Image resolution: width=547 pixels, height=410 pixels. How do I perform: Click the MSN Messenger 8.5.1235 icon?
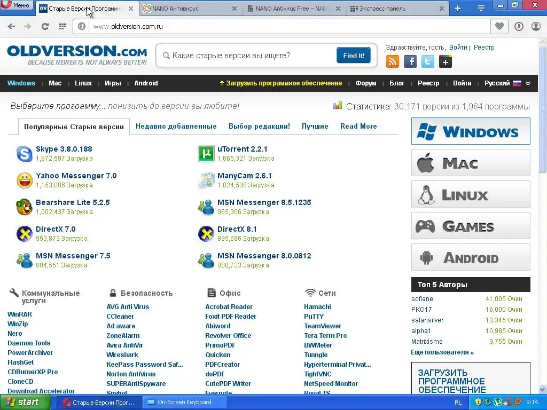tap(206, 207)
